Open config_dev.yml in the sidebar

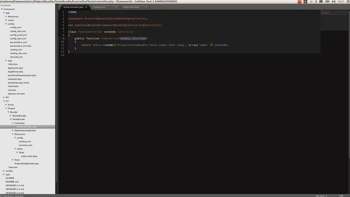18,31
